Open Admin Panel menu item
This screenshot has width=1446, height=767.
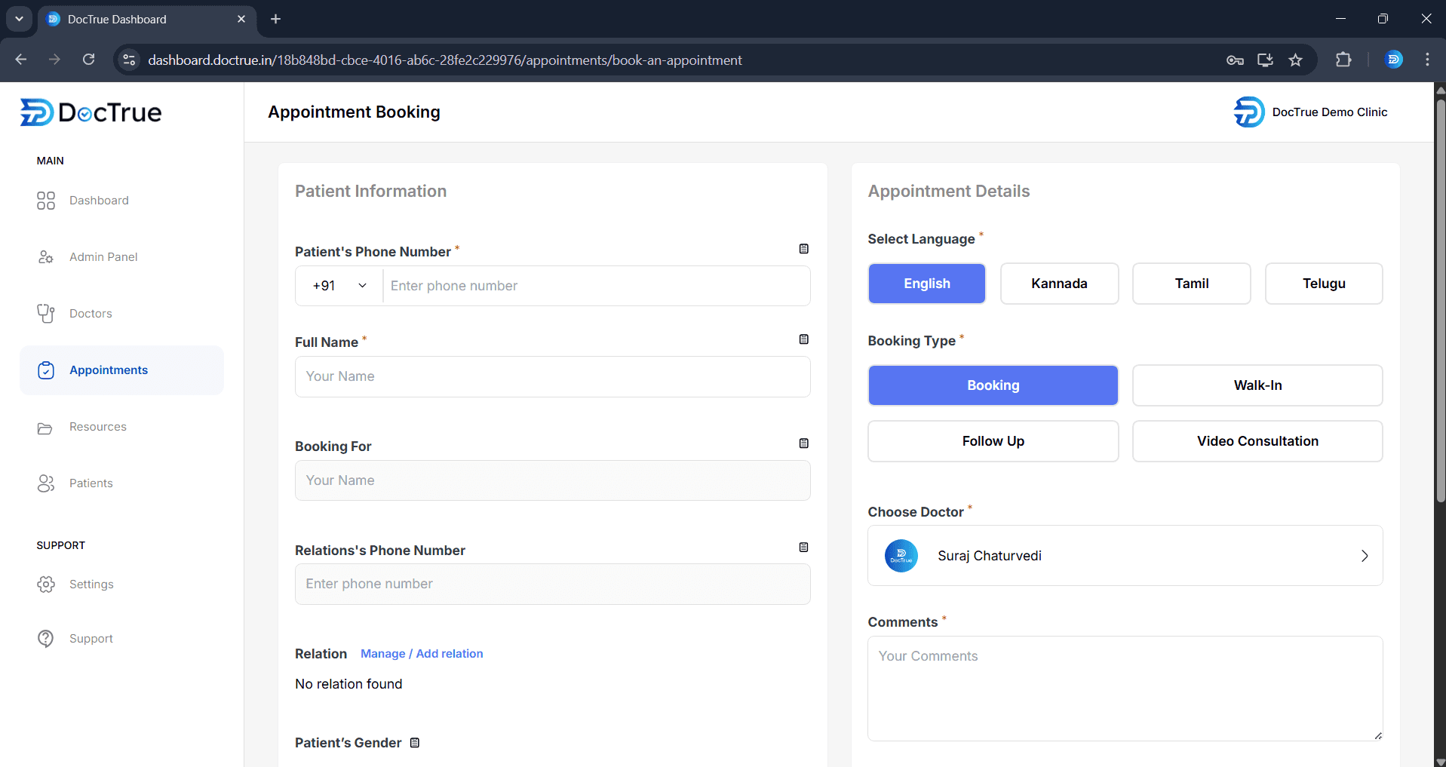pos(103,257)
